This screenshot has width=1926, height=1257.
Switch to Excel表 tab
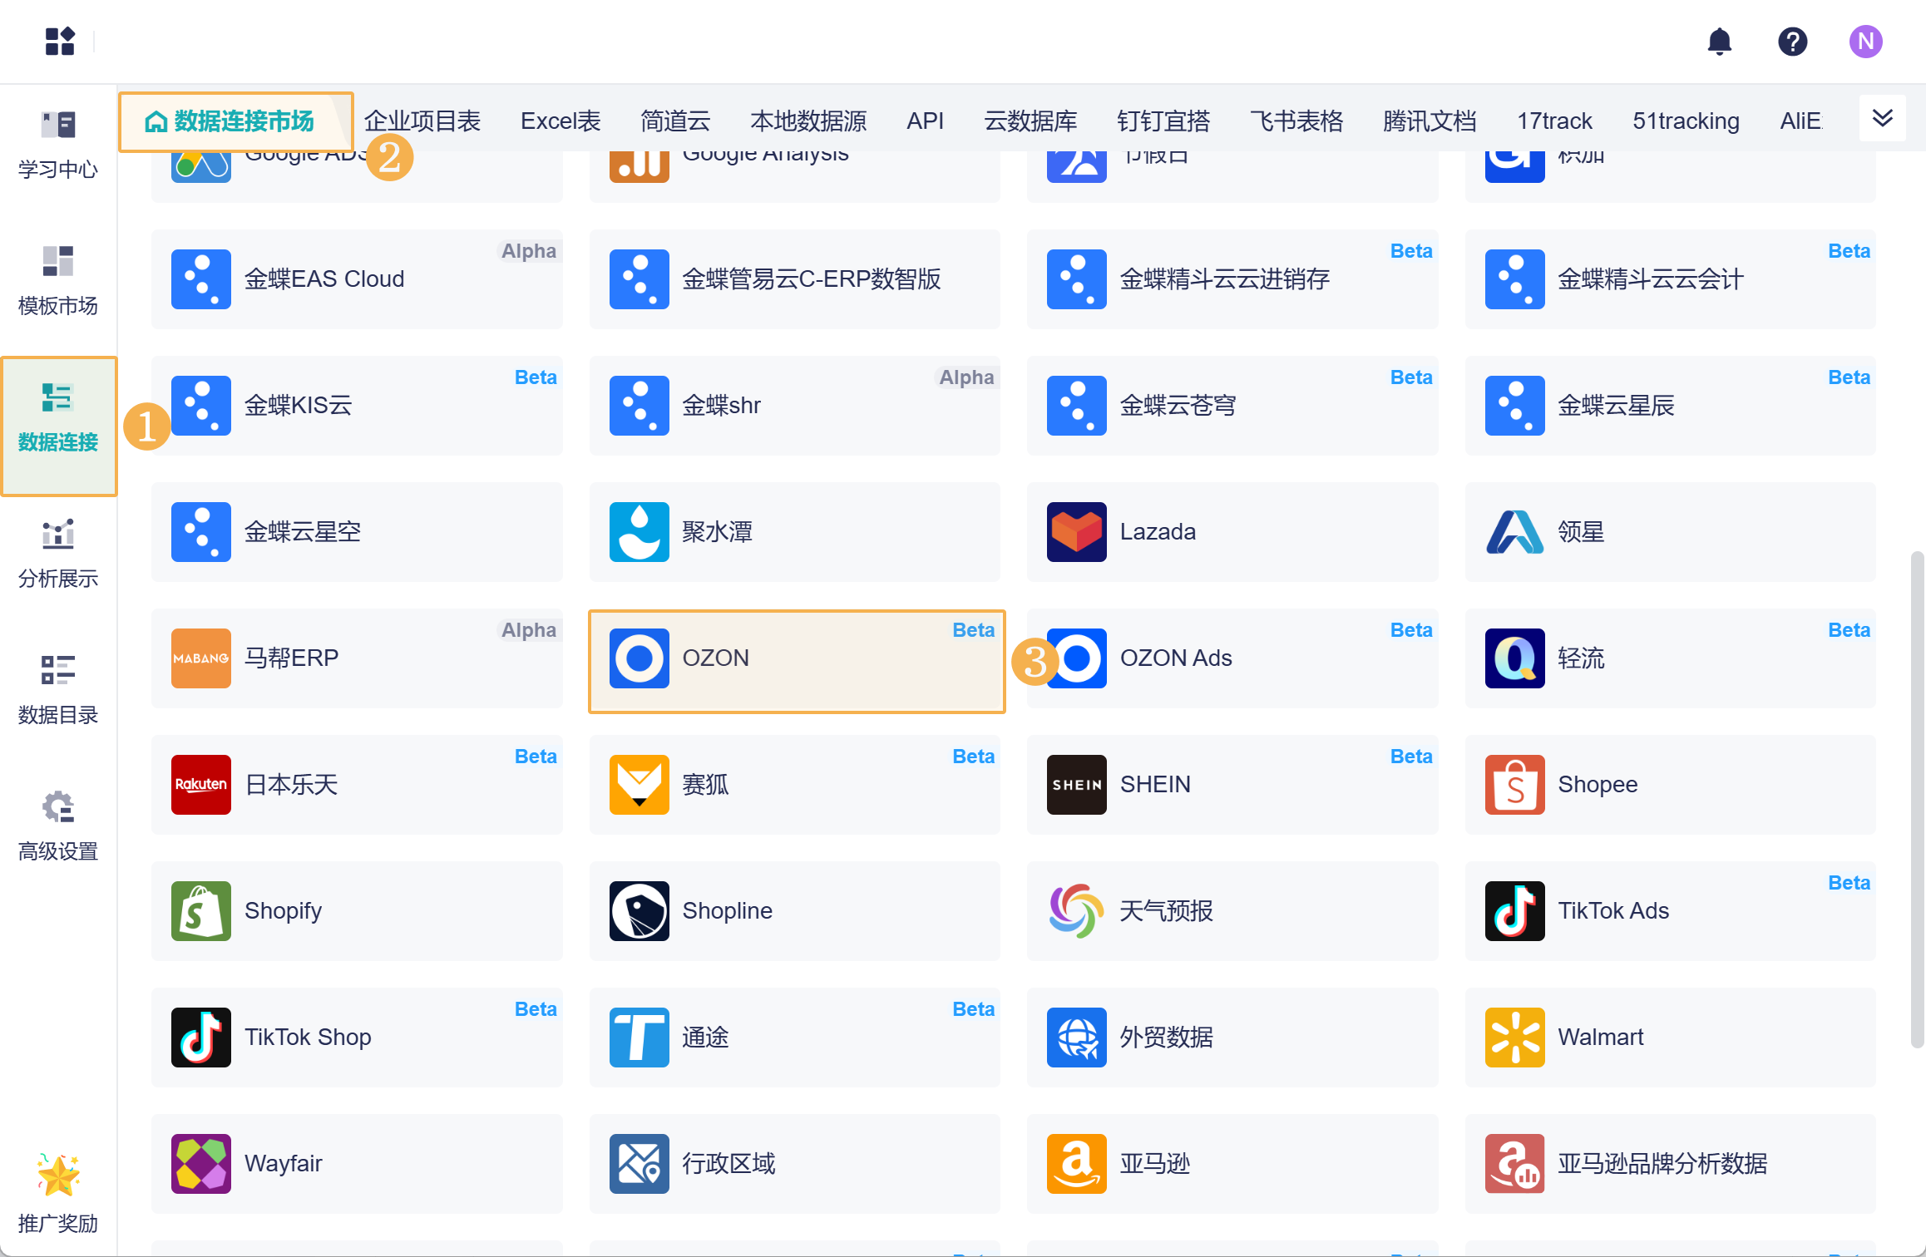coord(561,121)
